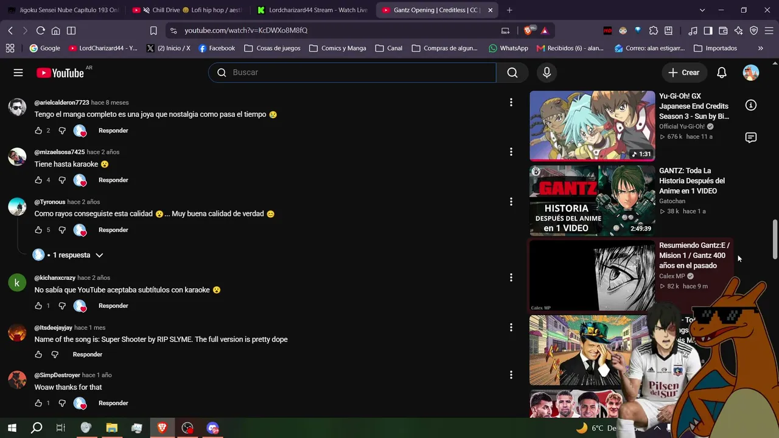This screenshot has height=438, width=779.
Task: Open Brave Rewards triangle icon
Action: [x=544, y=30]
